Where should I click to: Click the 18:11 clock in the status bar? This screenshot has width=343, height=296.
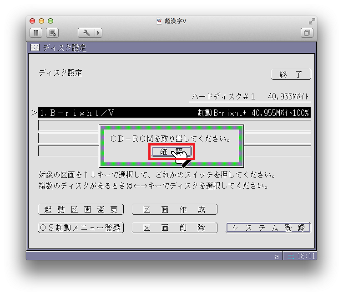[x=305, y=256]
